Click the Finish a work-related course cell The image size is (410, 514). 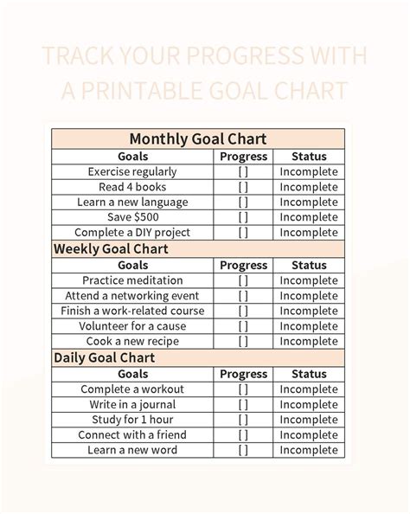(x=132, y=311)
